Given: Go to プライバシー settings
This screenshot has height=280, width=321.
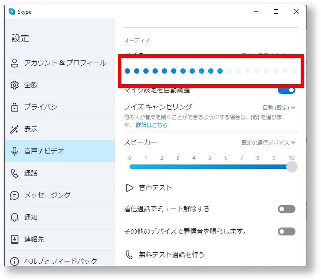Looking at the screenshot, I should coord(60,107).
